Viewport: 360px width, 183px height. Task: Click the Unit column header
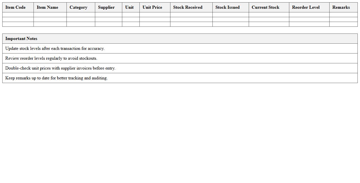click(129, 7)
